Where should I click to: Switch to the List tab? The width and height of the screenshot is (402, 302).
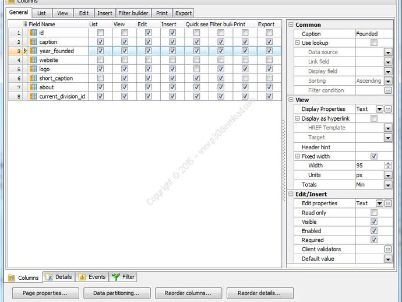(41, 13)
